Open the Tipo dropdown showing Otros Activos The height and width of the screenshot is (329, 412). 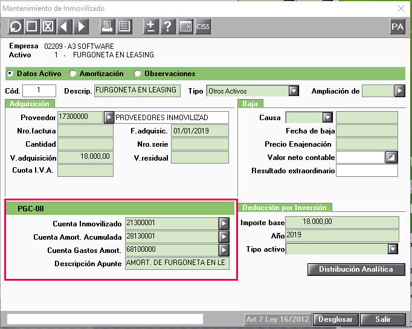(294, 91)
